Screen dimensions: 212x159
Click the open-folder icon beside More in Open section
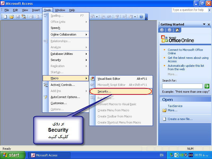coord(164,110)
